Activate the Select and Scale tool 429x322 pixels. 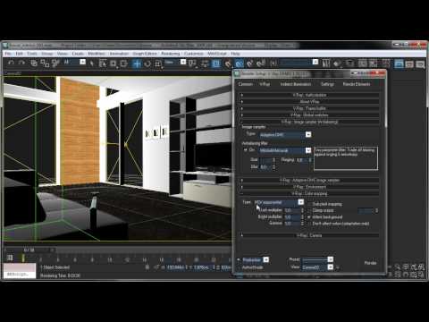point(158,64)
